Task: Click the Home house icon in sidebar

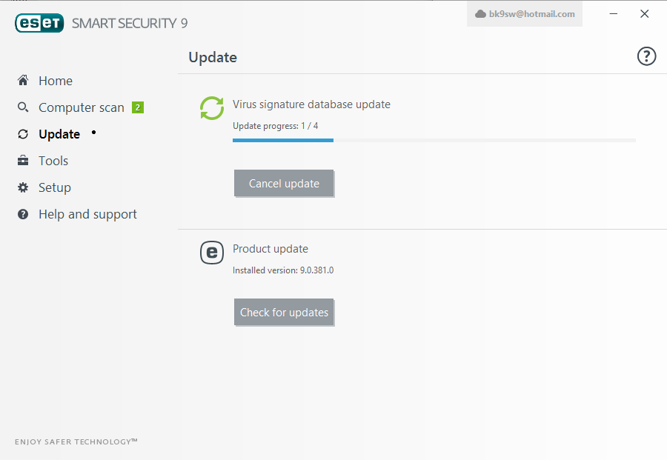Action: click(23, 80)
